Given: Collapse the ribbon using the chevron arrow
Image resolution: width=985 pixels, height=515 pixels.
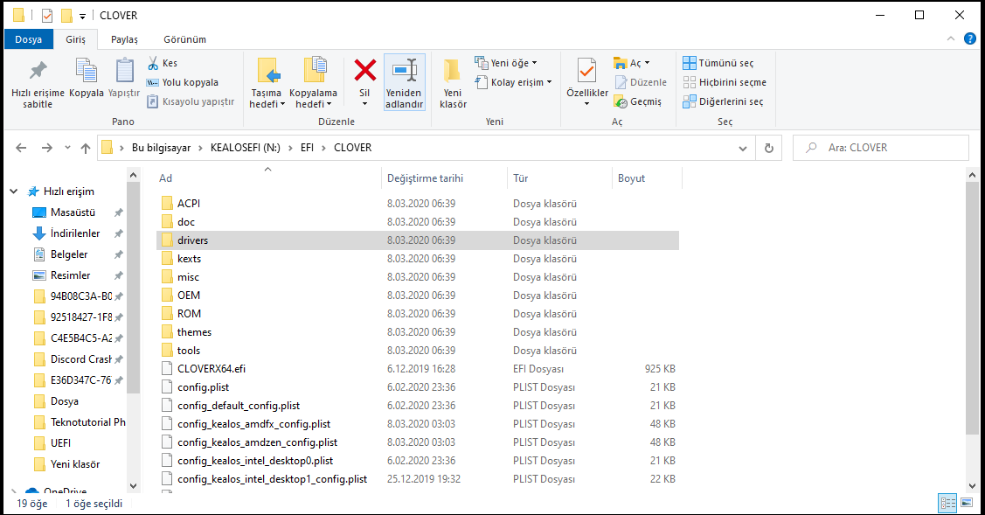Looking at the screenshot, I should click(952, 39).
